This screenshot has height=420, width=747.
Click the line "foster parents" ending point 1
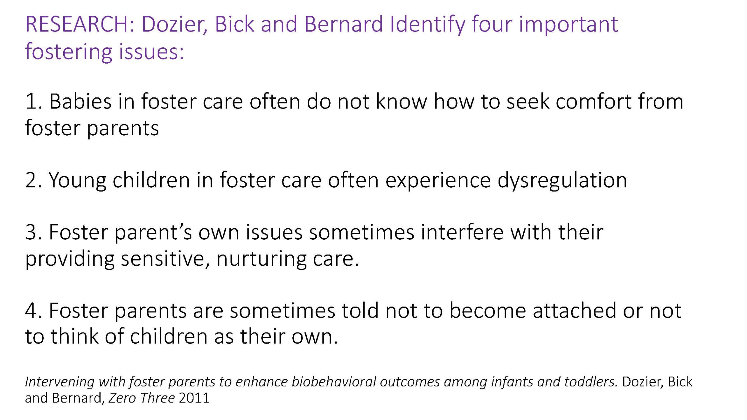click(x=92, y=128)
